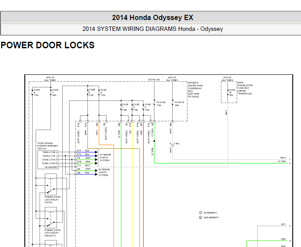This screenshot has height=247, width=301.
Task: Click the 'FUSE 3 7.5A' label
Action: tap(147, 107)
